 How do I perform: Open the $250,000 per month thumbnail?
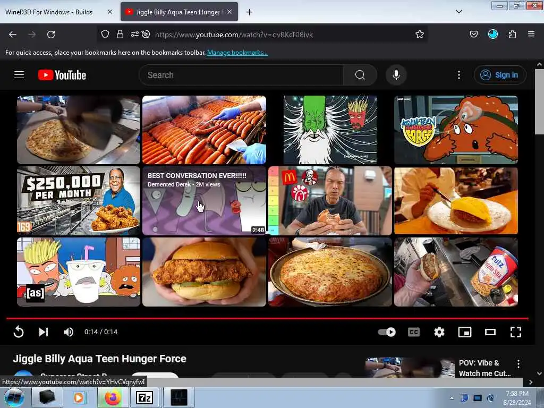coord(79,200)
